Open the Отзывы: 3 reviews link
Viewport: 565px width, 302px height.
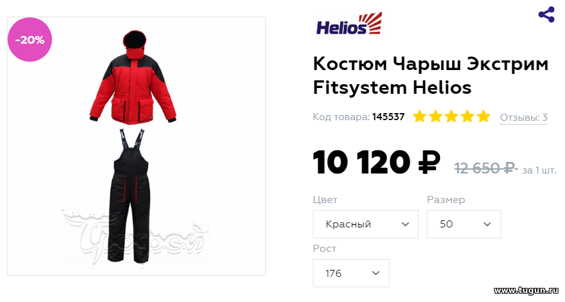524,117
